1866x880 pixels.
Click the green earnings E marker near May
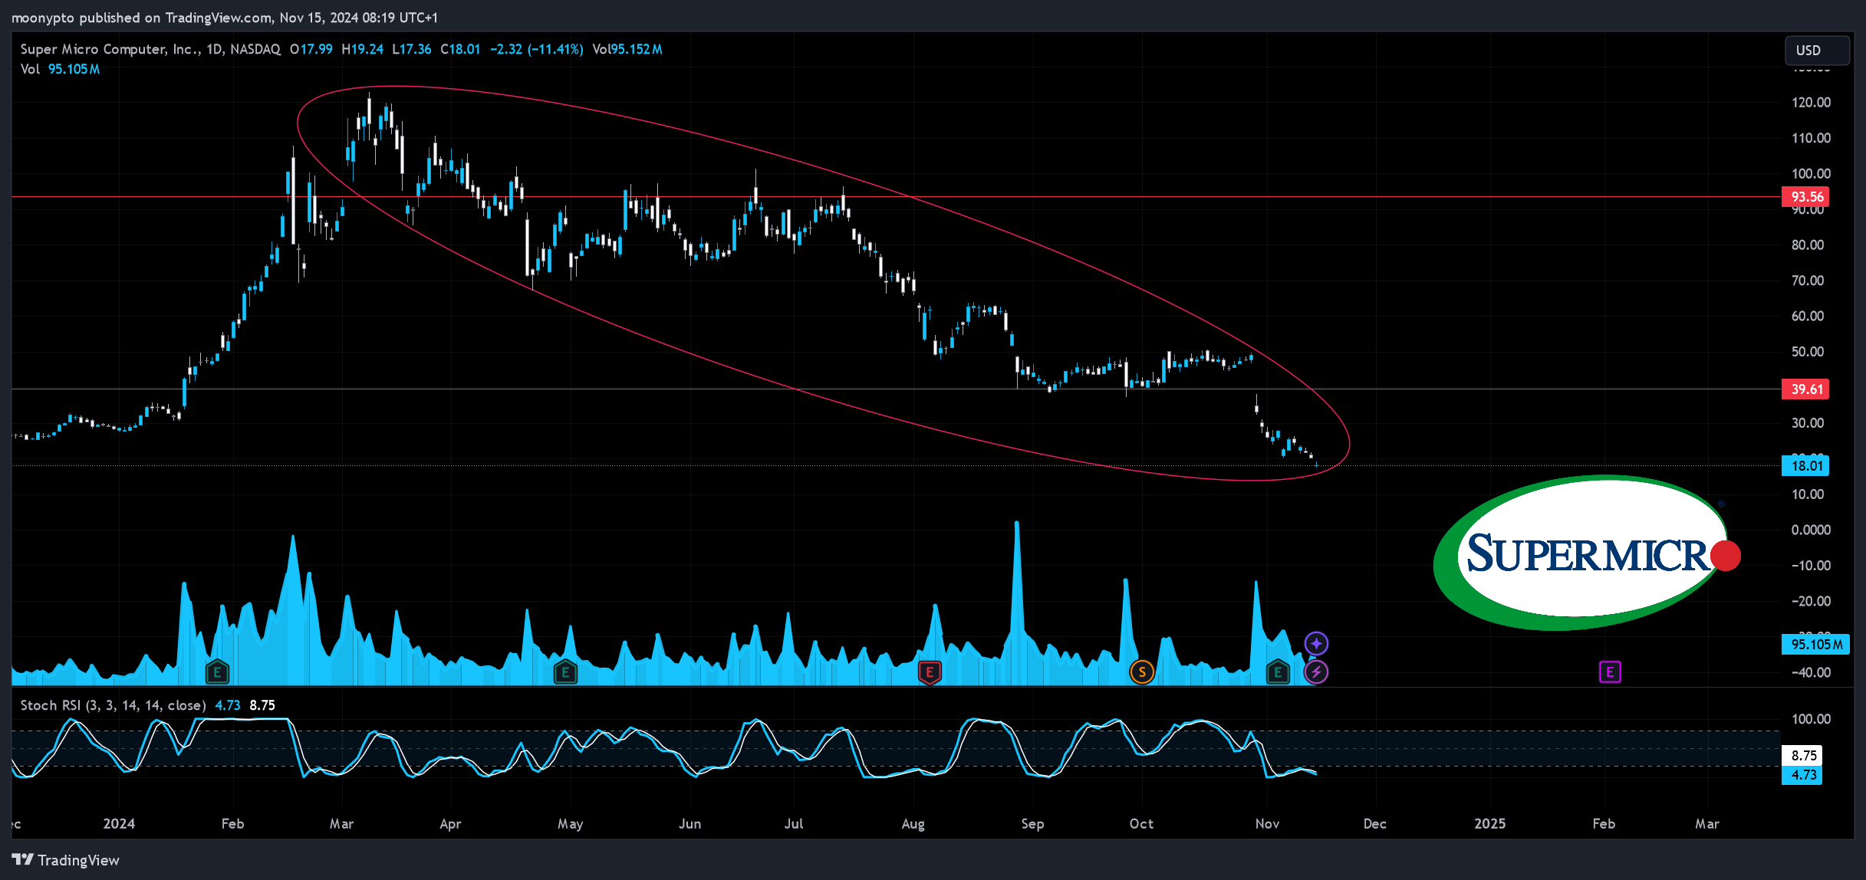coord(565,672)
